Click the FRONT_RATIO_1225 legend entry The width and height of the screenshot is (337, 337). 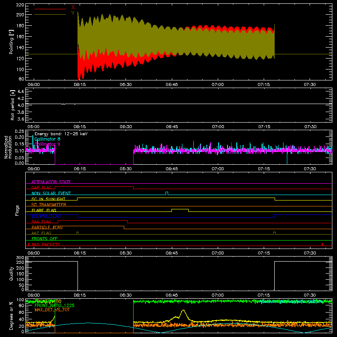click(x=54, y=305)
